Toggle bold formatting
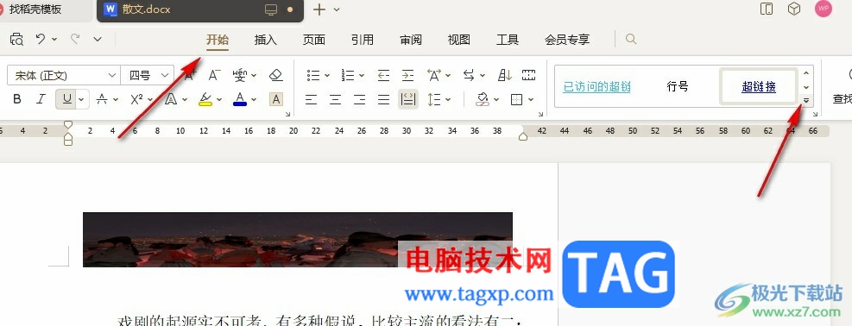Viewport: 852px width, 326px height. pyautogui.click(x=17, y=99)
